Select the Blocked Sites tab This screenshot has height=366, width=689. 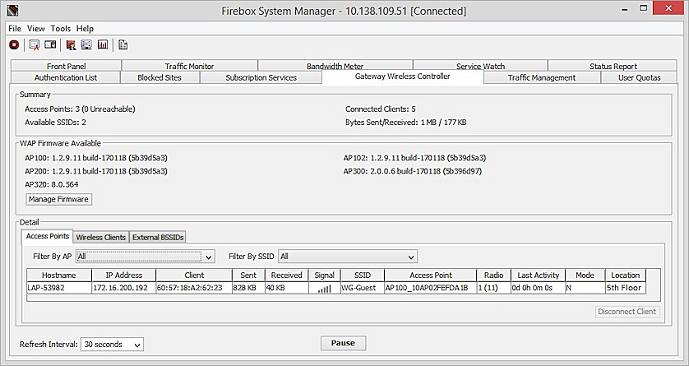(160, 77)
